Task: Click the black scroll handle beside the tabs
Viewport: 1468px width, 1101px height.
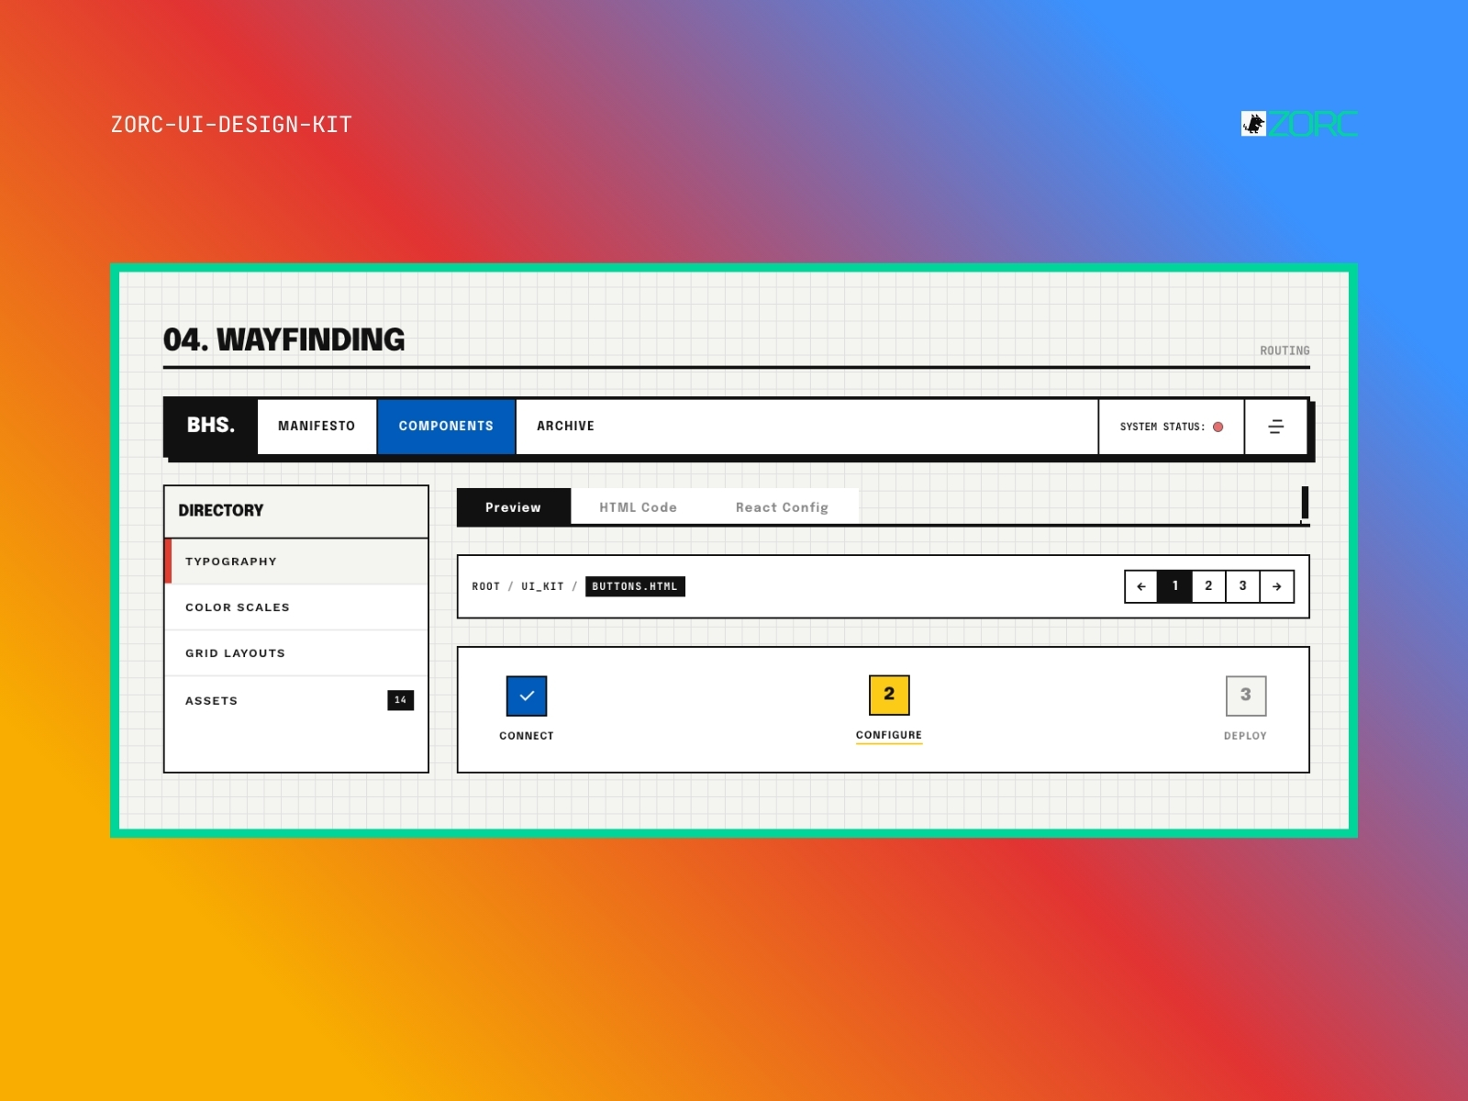Action: pos(1305,504)
